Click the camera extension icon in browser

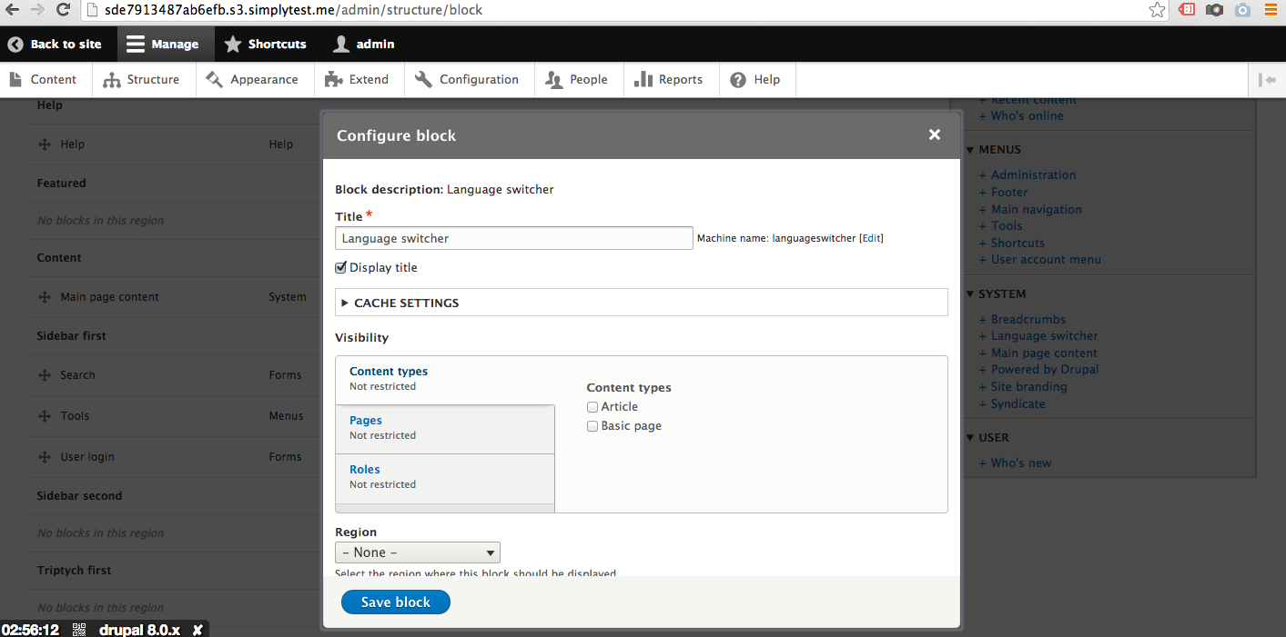pyautogui.click(x=1214, y=10)
